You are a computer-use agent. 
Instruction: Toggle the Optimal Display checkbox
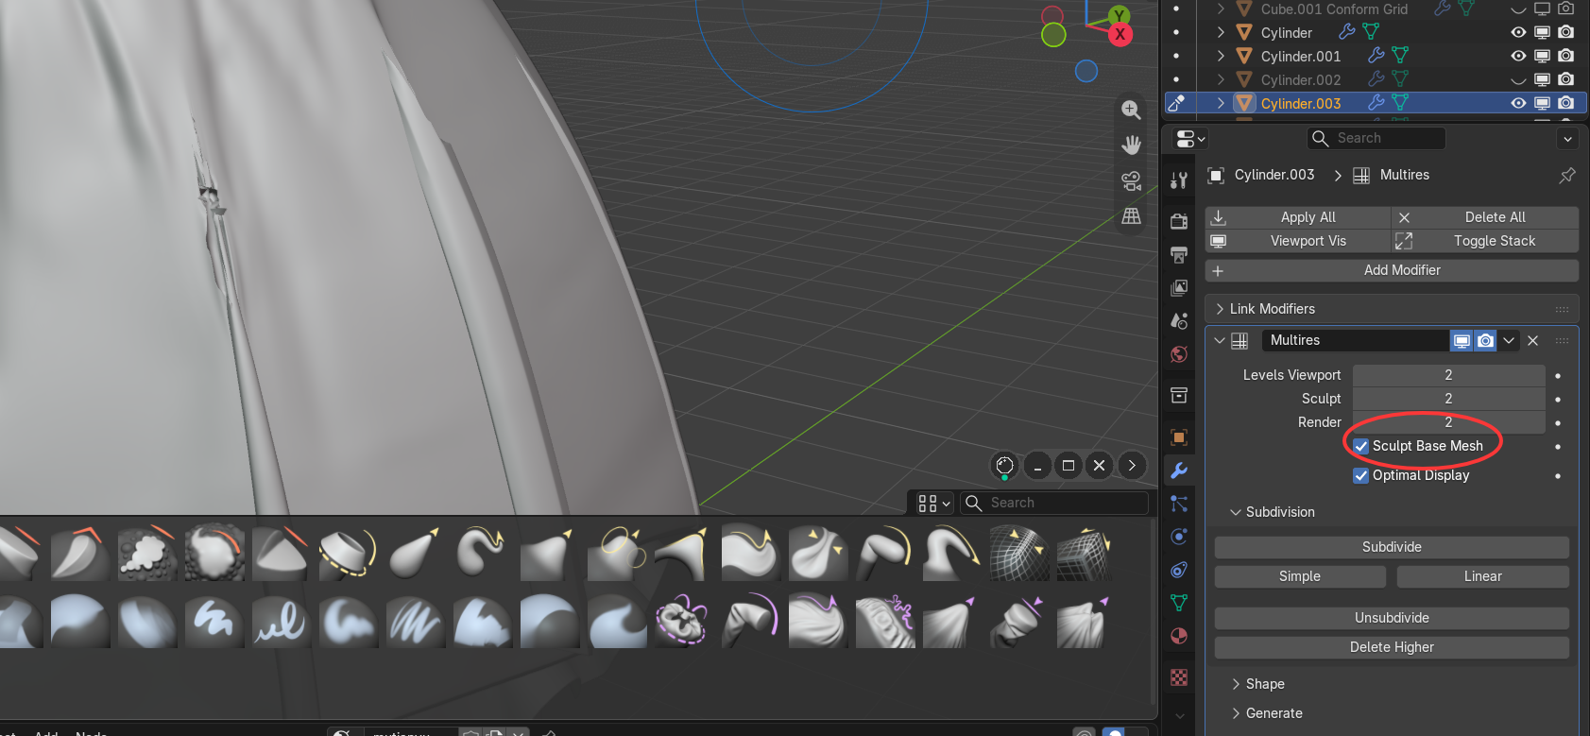1361,475
